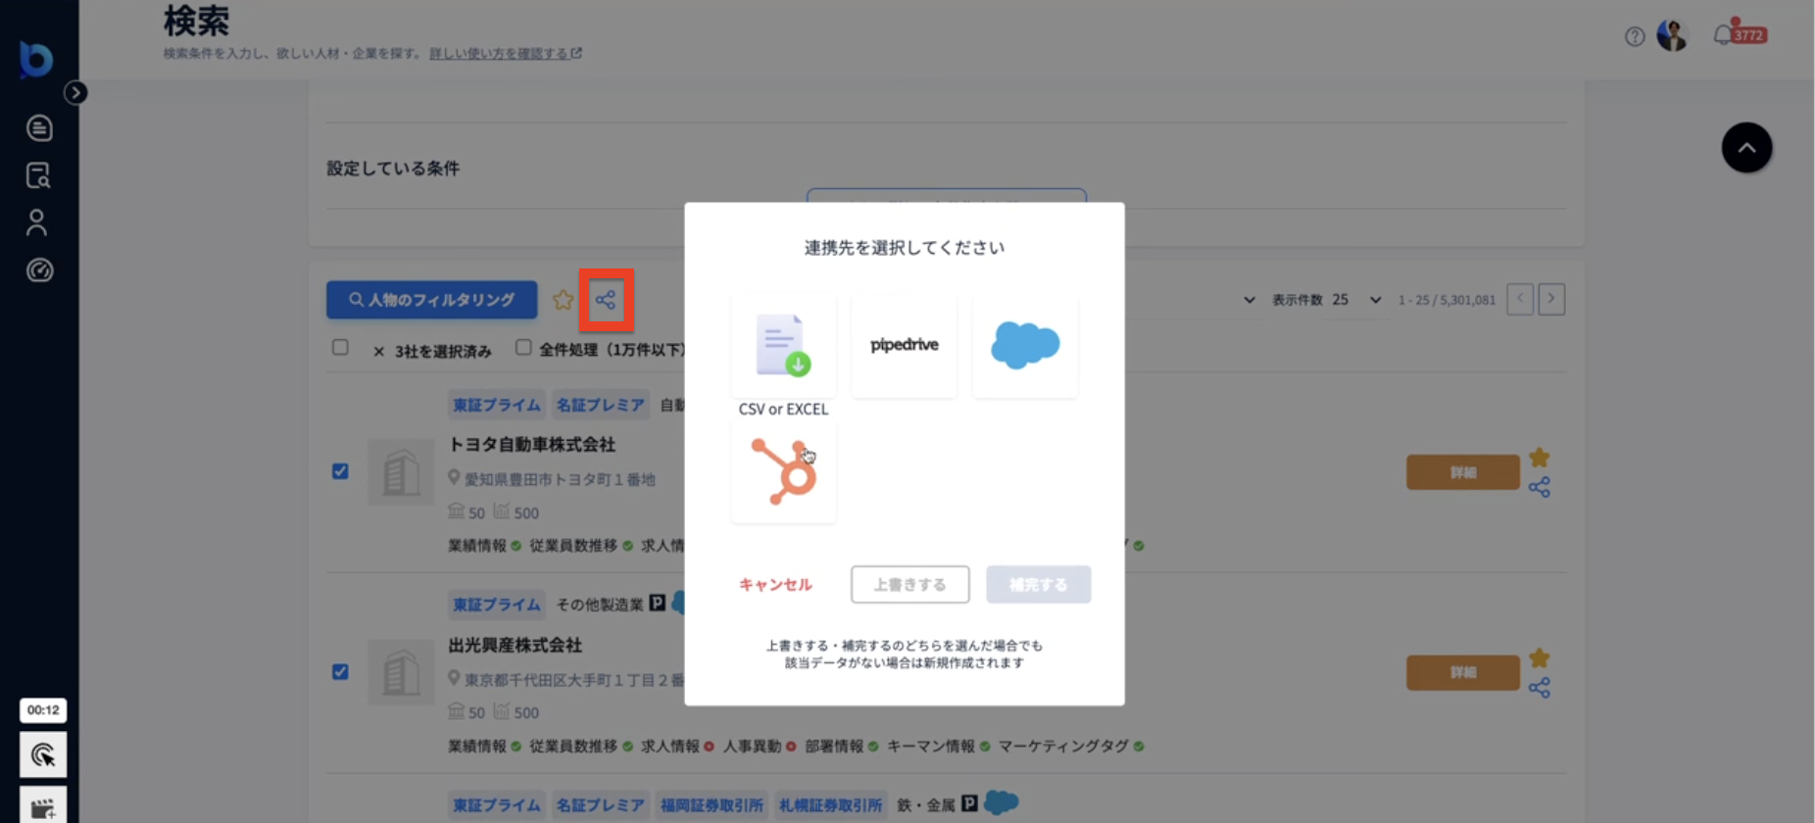Click the favorite star next to filtering button

click(563, 300)
